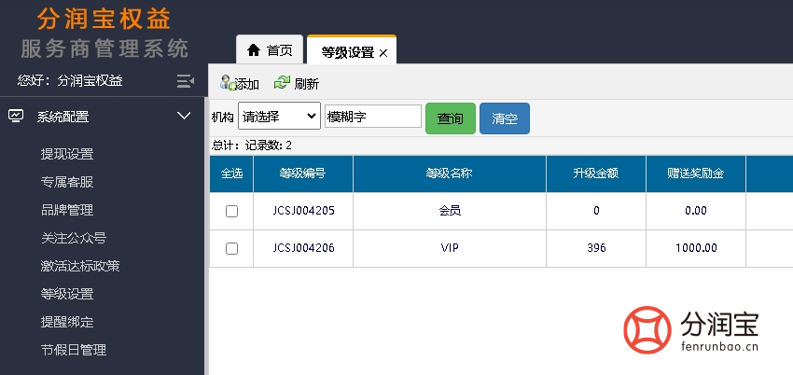Click the VIP level name cell
The image size is (793, 375).
tap(450, 248)
